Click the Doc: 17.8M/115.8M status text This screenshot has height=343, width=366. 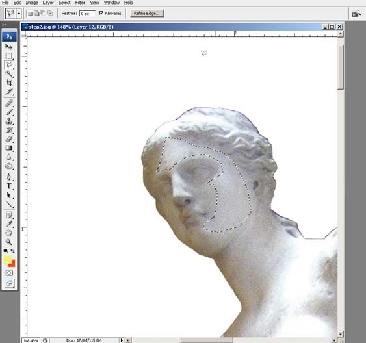pyautogui.click(x=84, y=340)
